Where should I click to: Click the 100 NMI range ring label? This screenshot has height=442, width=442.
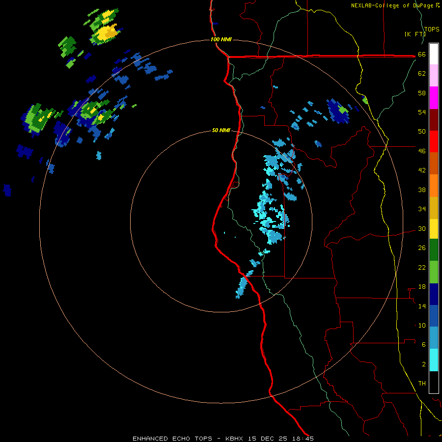point(221,39)
